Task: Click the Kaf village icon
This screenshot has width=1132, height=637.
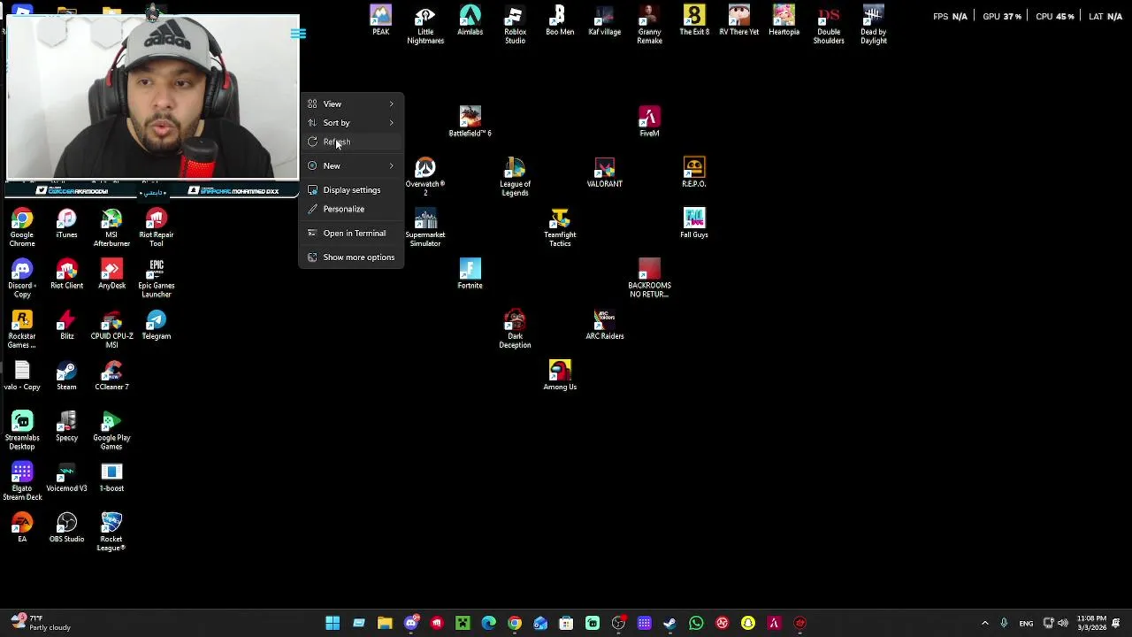Action: click(x=605, y=20)
